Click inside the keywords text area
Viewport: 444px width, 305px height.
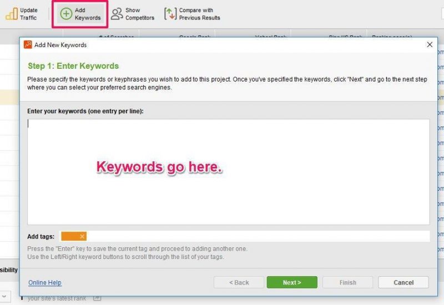228,172
